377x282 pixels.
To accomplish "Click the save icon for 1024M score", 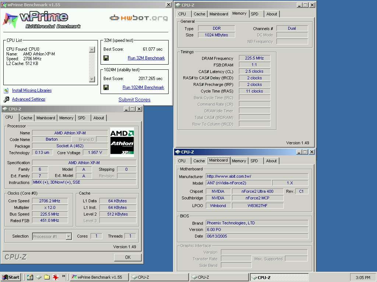I will [x=106, y=87].
